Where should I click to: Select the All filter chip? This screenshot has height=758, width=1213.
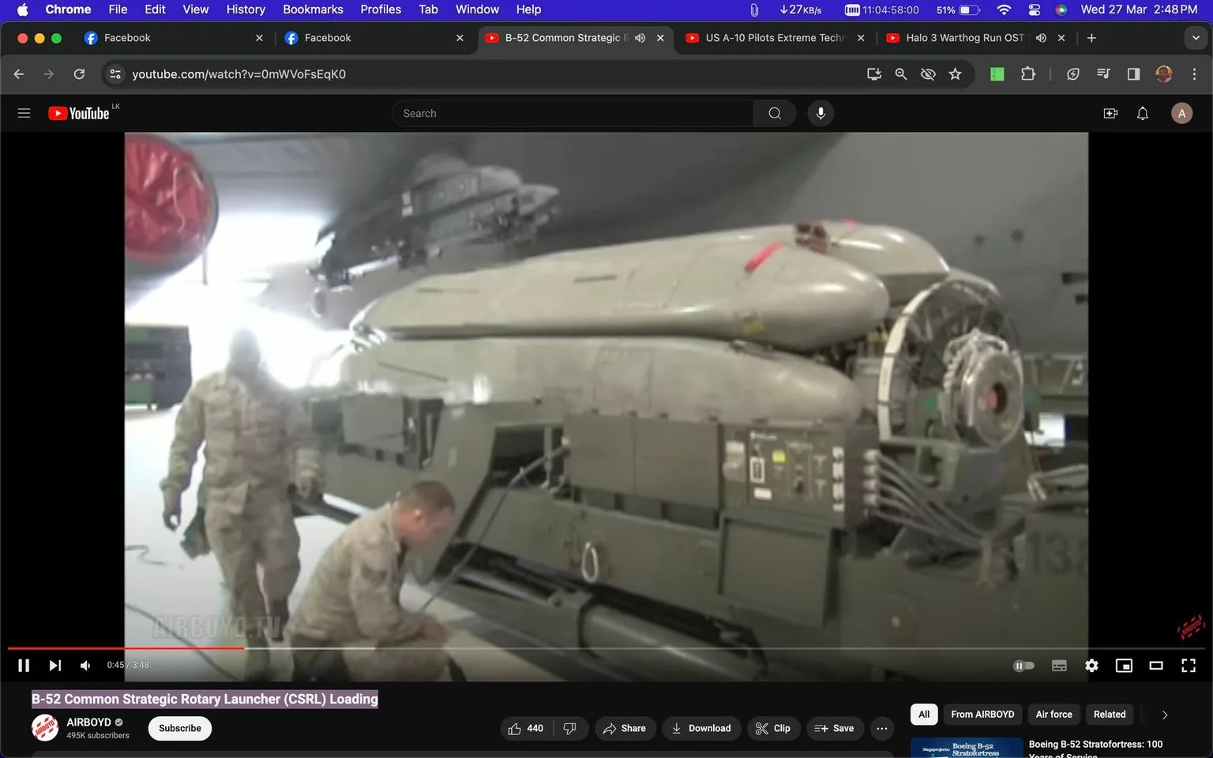(924, 715)
